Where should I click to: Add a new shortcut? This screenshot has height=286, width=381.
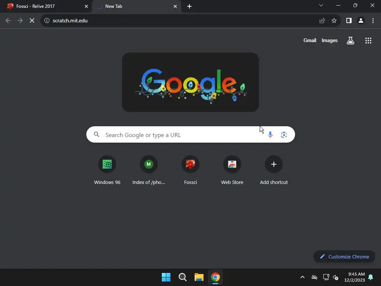[x=274, y=170]
